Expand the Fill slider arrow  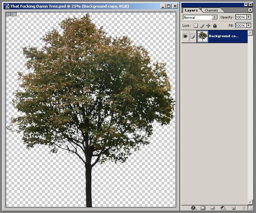click(x=248, y=25)
